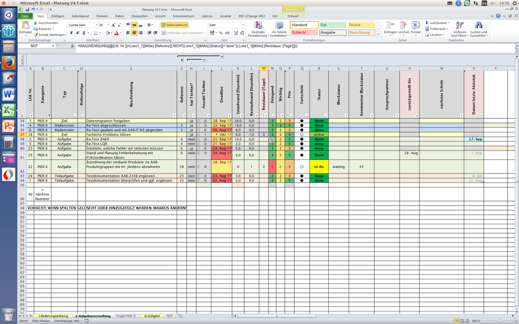
Task: Open the Name Box dropdown arrow
Action: pos(53,46)
